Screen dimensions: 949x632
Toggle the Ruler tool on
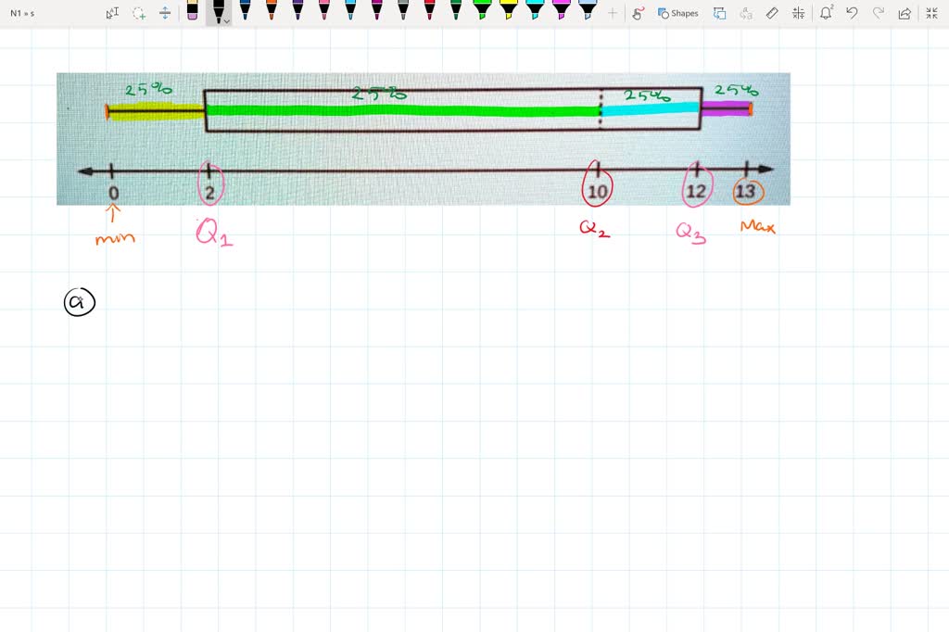click(x=772, y=13)
